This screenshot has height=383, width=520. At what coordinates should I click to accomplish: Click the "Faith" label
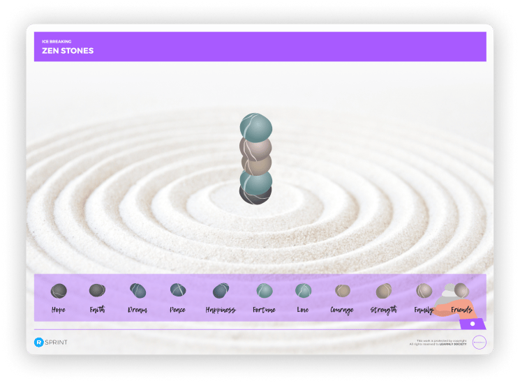coord(97,309)
